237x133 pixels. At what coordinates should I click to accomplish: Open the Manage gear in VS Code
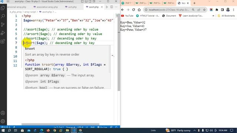[x=3, y=121]
